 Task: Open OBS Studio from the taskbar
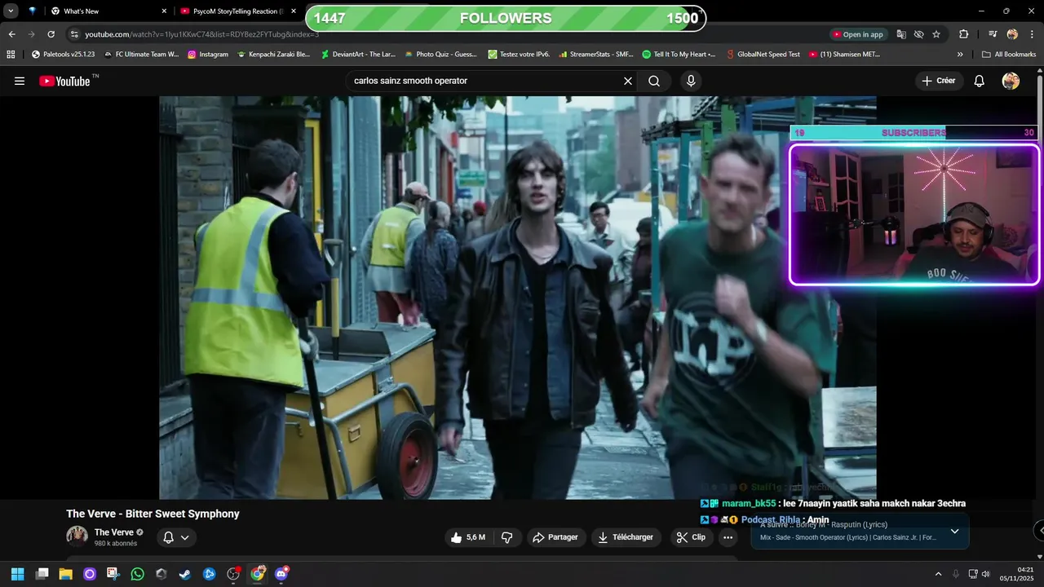(x=233, y=574)
